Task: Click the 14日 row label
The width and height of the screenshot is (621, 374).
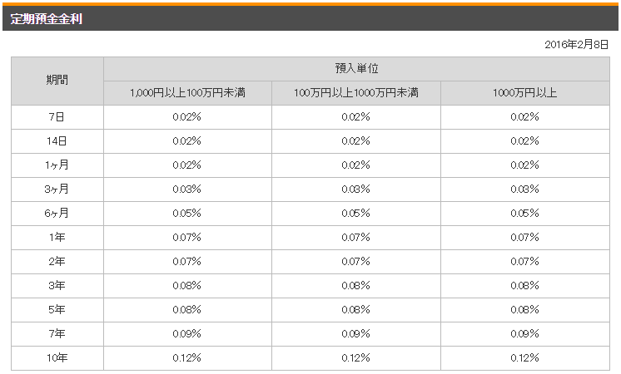Action: pyautogui.click(x=57, y=141)
